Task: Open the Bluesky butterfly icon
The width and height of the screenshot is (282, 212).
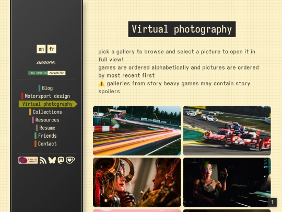Action: pos(52,160)
